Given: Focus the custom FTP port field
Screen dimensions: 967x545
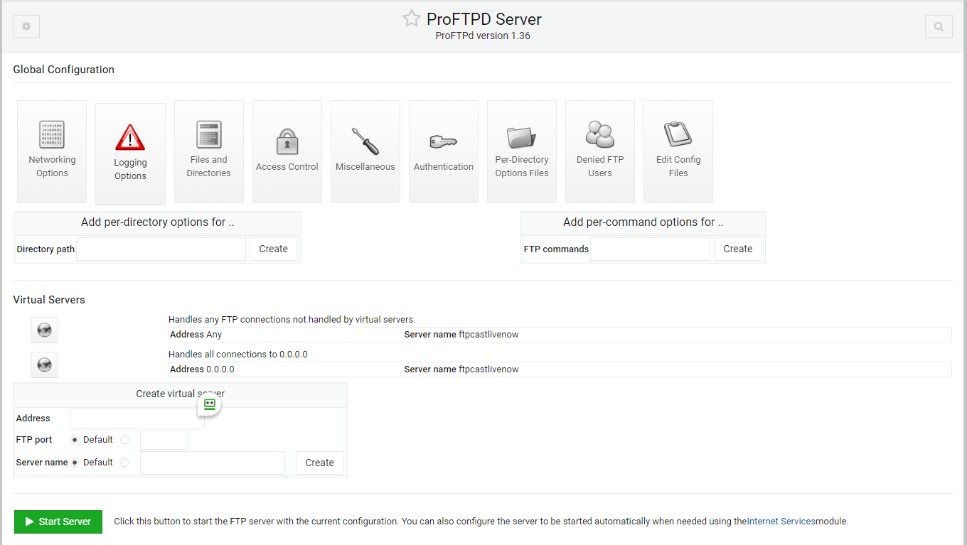Looking at the screenshot, I should pos(164,440).
